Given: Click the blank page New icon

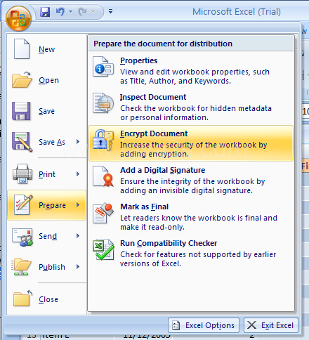Looking at the screenshot, I should pyautogui.click(x=22, y=49).
